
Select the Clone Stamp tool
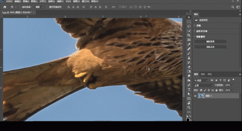(x=189, y=58)
